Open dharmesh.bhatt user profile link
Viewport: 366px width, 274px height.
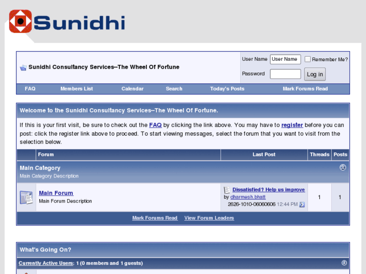(x=248, y=197)
